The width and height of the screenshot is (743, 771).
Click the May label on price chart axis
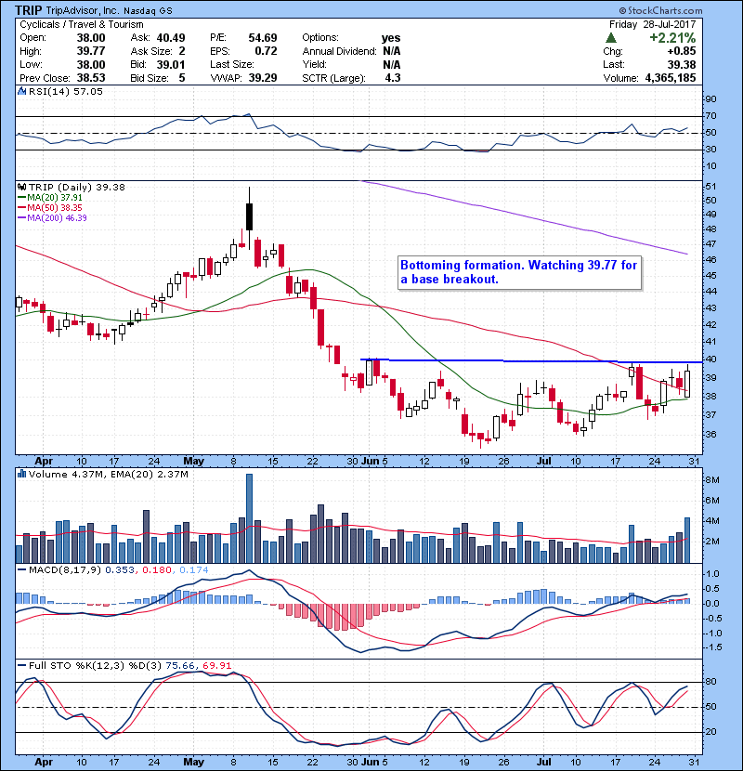(194, 462)
